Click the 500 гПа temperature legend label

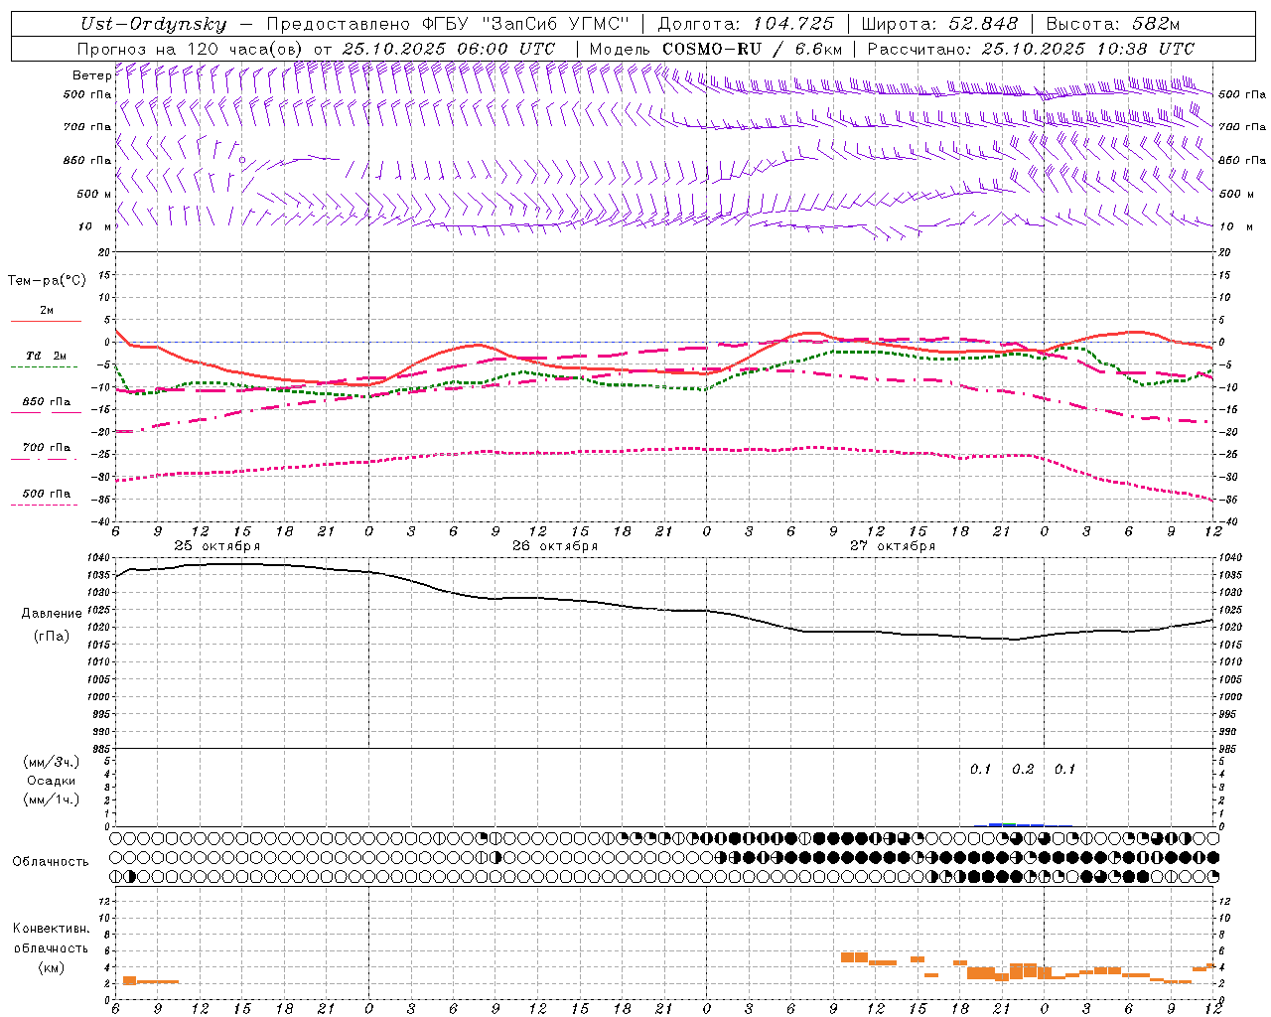click(x=47, y=494)
